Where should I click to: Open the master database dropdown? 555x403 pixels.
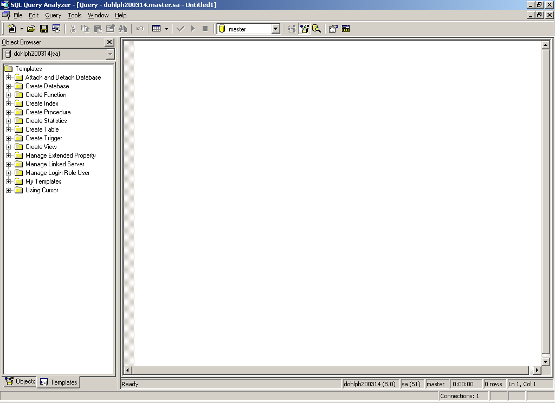click(276, 29)
